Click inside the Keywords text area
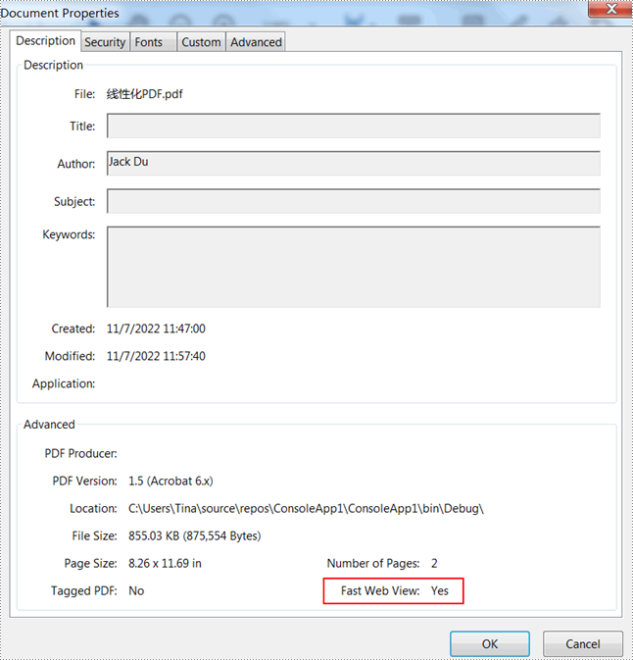This screenshot has width=633, height=660. pyautogui.click(x=354, y=267)
